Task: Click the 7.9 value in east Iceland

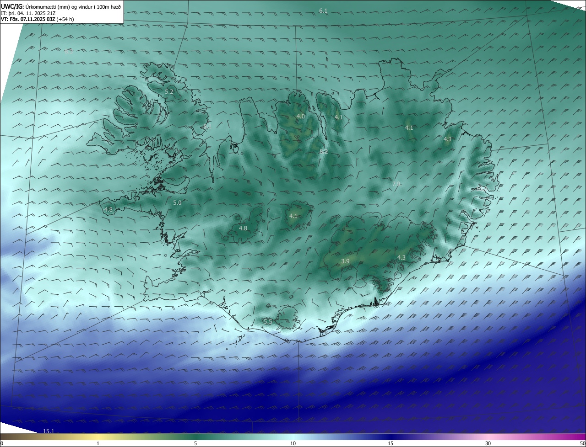Action: [x=396, y=184]
